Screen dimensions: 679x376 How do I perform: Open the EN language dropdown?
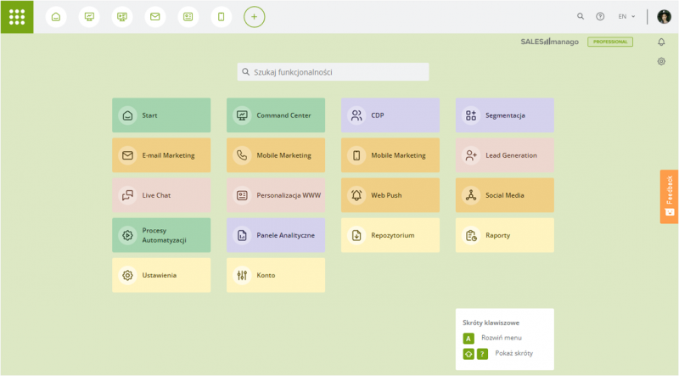[x=626, y=16]
